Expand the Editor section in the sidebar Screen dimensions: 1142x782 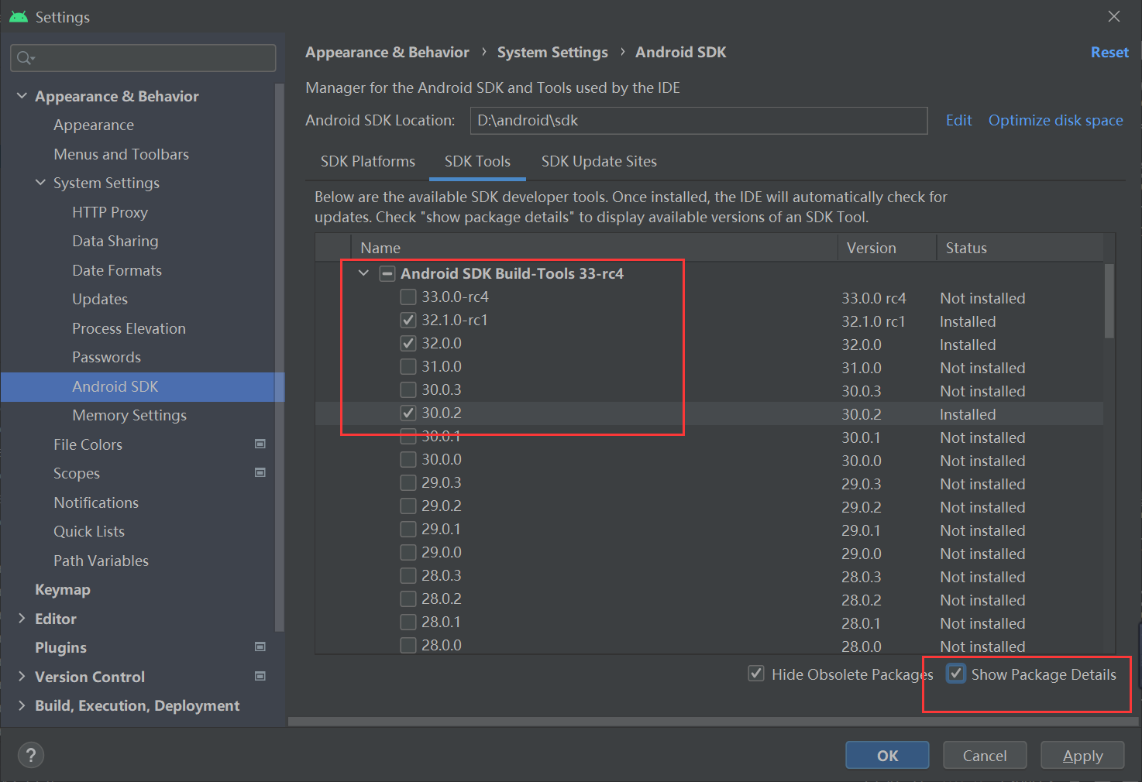tap(21, 618)
